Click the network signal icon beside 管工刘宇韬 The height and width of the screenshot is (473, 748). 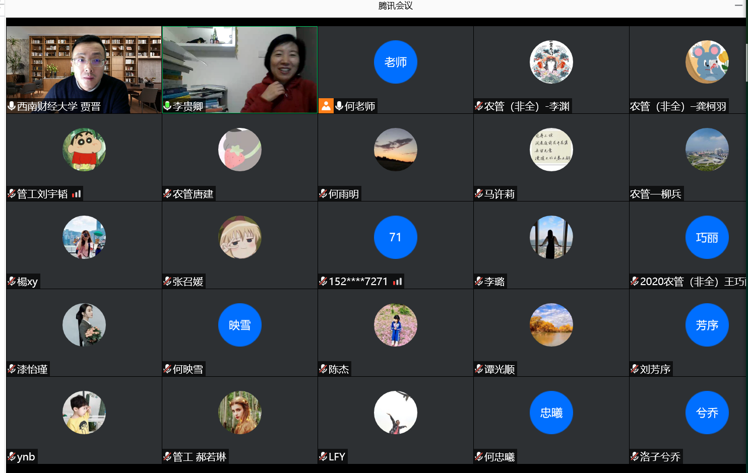pos(76,194)
